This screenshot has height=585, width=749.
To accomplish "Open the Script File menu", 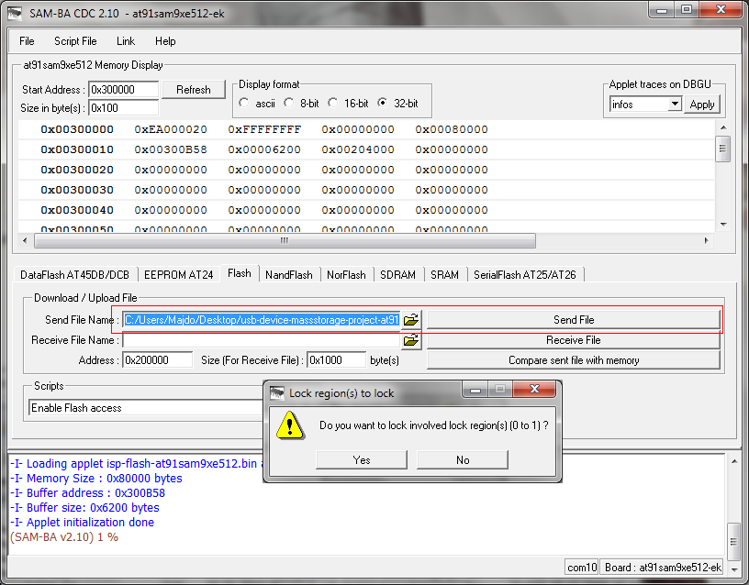I will [x=75, y=41].
